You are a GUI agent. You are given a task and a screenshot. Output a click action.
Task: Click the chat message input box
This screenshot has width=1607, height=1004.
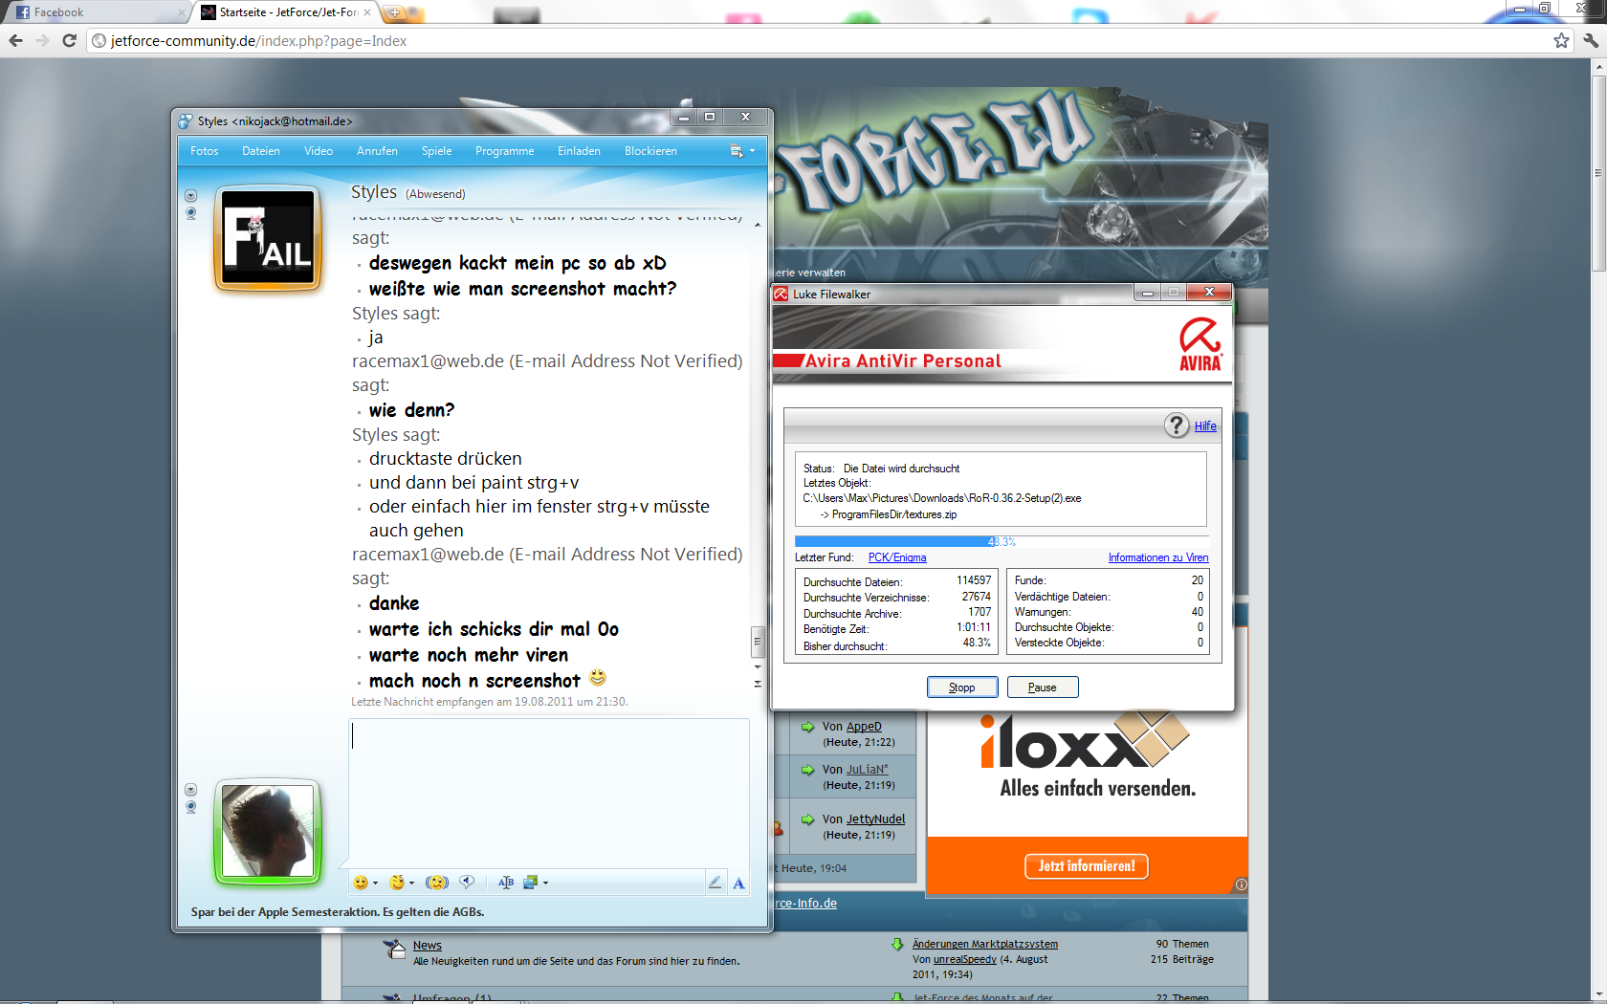point(549,792)
